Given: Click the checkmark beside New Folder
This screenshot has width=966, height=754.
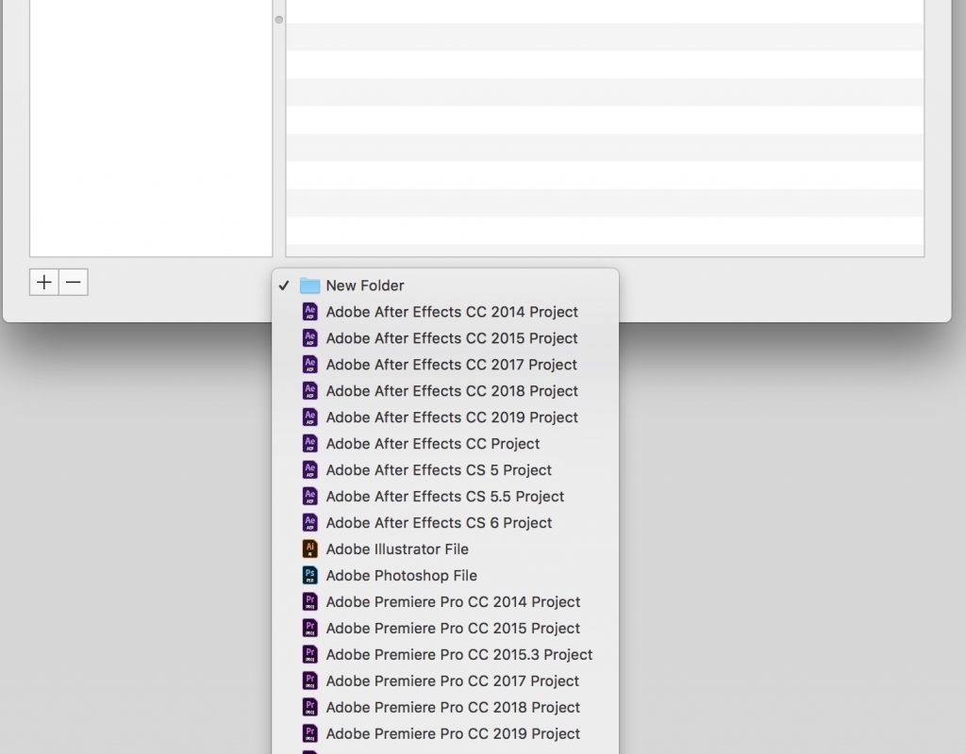Looking at the screenshot, I should (283, 286).
